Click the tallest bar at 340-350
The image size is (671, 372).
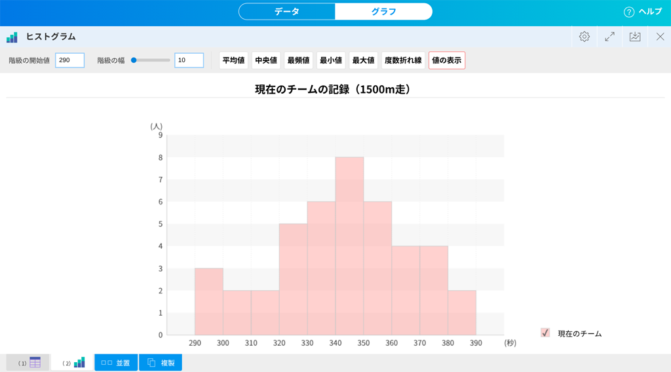click(350, 246)
